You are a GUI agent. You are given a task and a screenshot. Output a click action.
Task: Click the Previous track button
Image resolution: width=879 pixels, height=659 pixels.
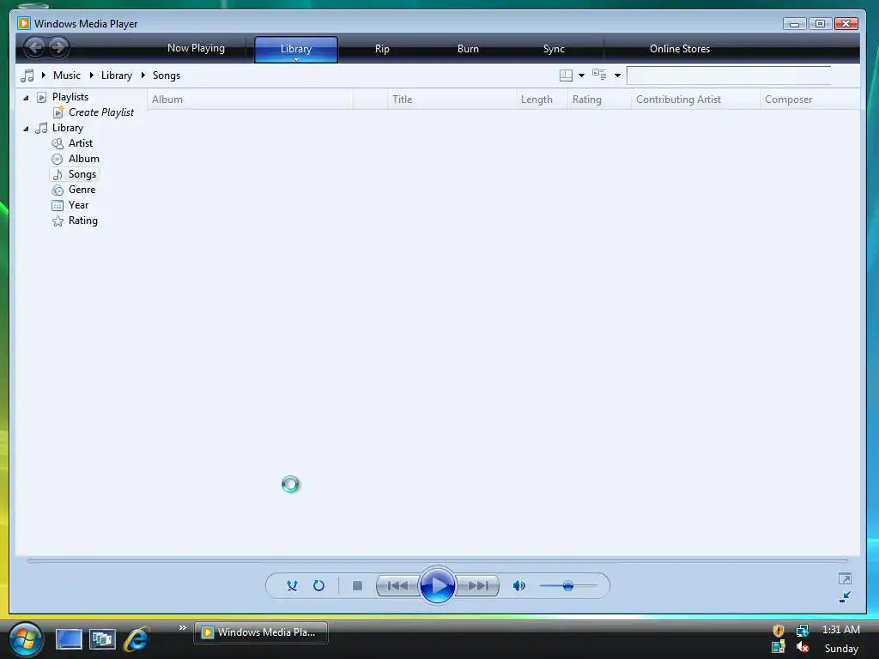[x=397, y=585]
